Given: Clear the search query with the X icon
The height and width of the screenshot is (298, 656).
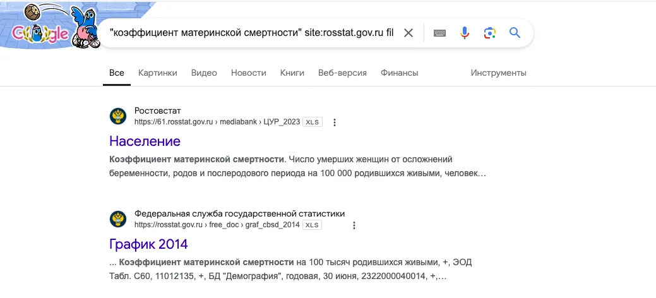Looking at the screenshot, I should coord(409,33).
